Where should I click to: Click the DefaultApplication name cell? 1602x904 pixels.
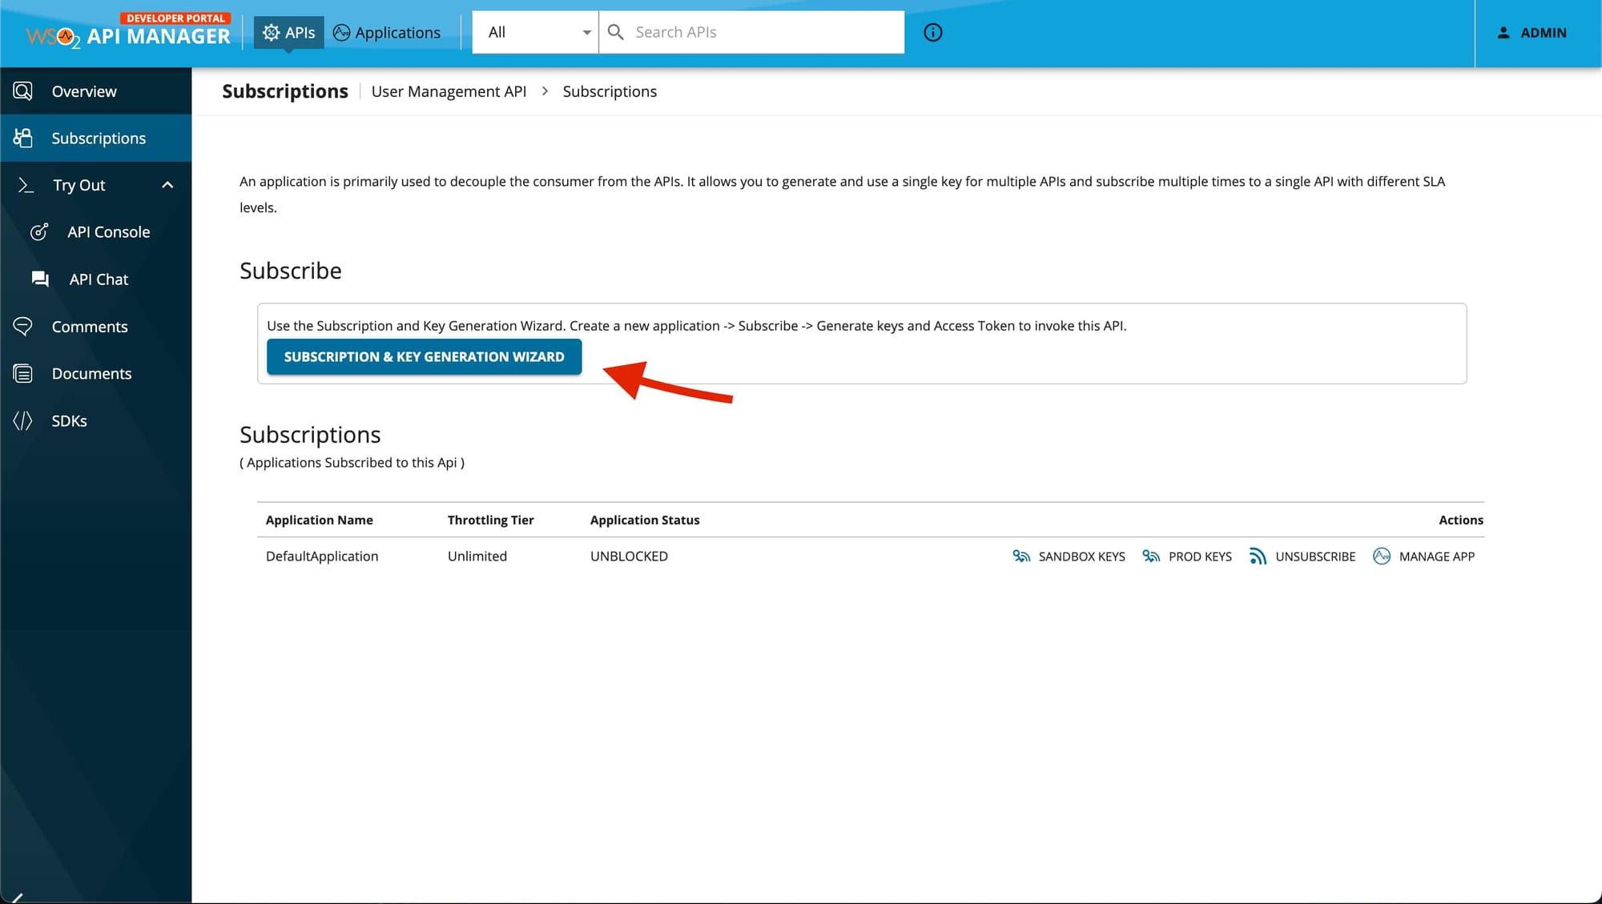point(322,556)
